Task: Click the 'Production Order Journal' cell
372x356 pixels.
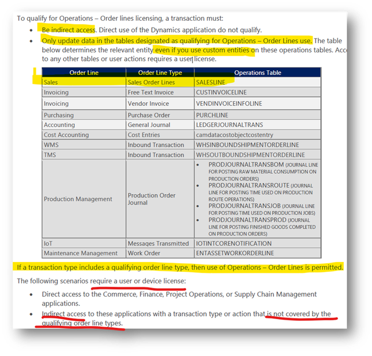Action: (x=160, y=199)
